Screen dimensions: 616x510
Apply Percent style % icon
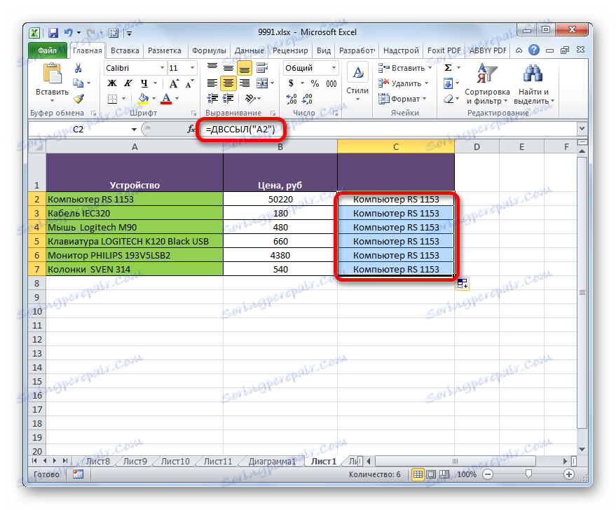coord(315,83)
